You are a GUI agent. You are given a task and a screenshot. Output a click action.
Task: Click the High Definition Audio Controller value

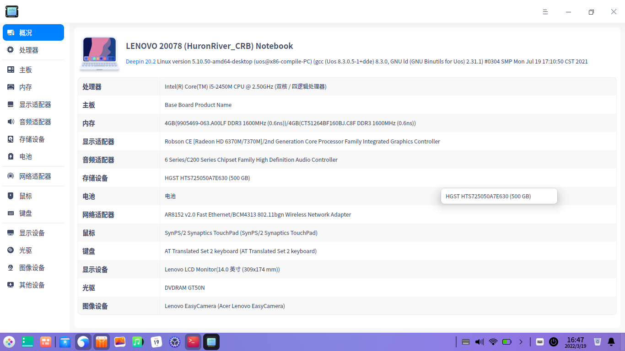(251, 160)
